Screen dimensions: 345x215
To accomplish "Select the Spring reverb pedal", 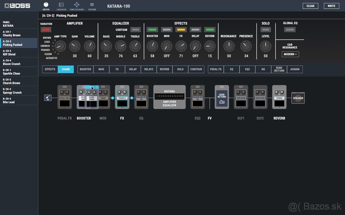I will [x=279, y=97].
